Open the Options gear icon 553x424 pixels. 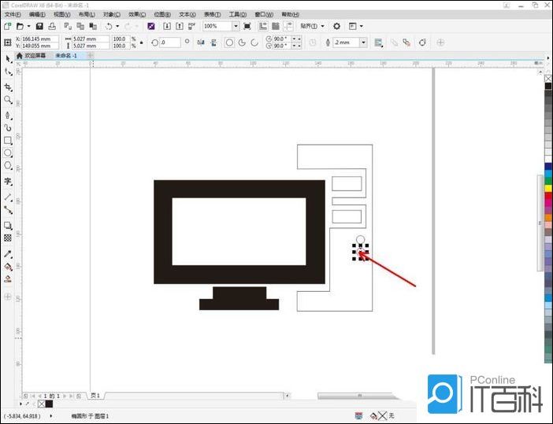tap(337, 26)
